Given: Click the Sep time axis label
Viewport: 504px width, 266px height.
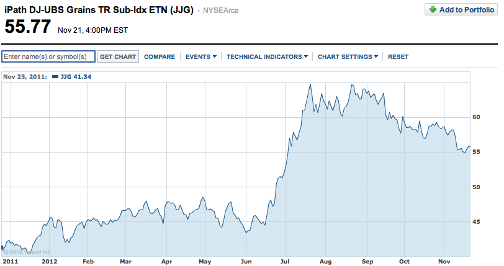Looking at the screenshot, I should point(367,262).
